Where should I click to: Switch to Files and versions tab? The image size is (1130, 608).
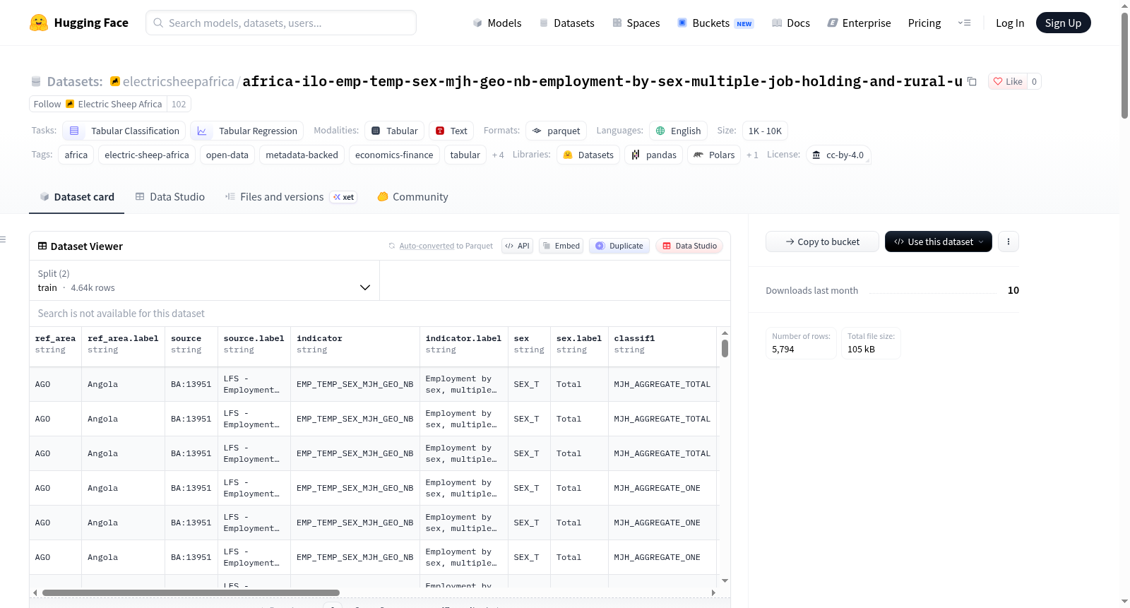pyautogui.click(x=290, y=197)
